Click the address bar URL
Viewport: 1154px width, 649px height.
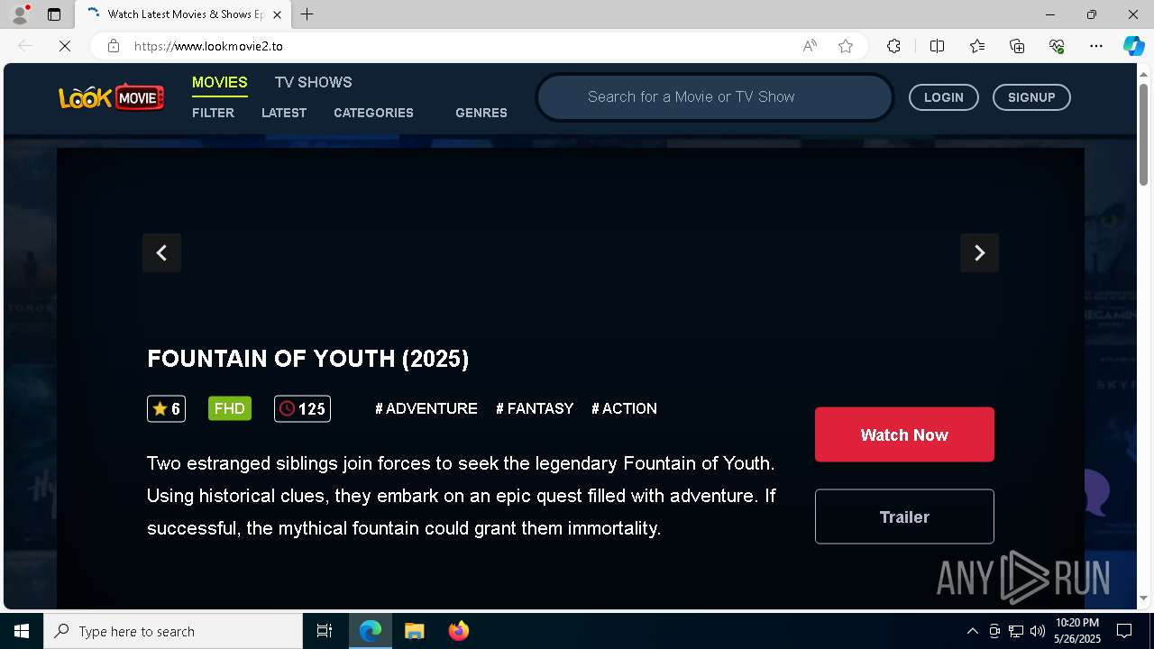tap(208, 46)
